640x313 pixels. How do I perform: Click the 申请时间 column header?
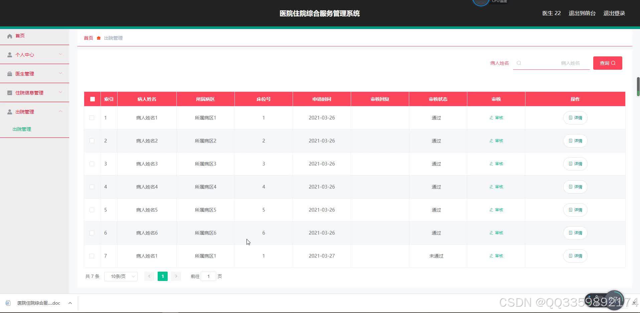tap(322, 99)
